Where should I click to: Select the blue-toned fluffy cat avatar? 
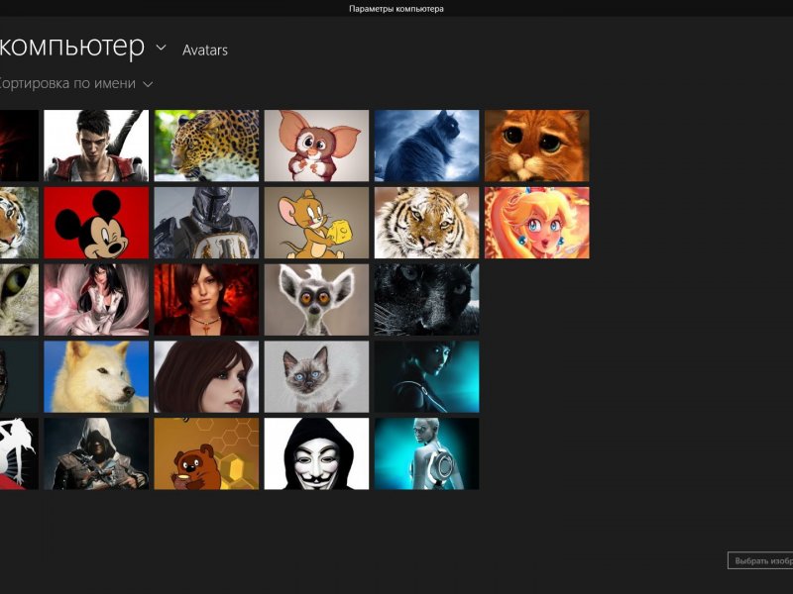tap(427, 146)
